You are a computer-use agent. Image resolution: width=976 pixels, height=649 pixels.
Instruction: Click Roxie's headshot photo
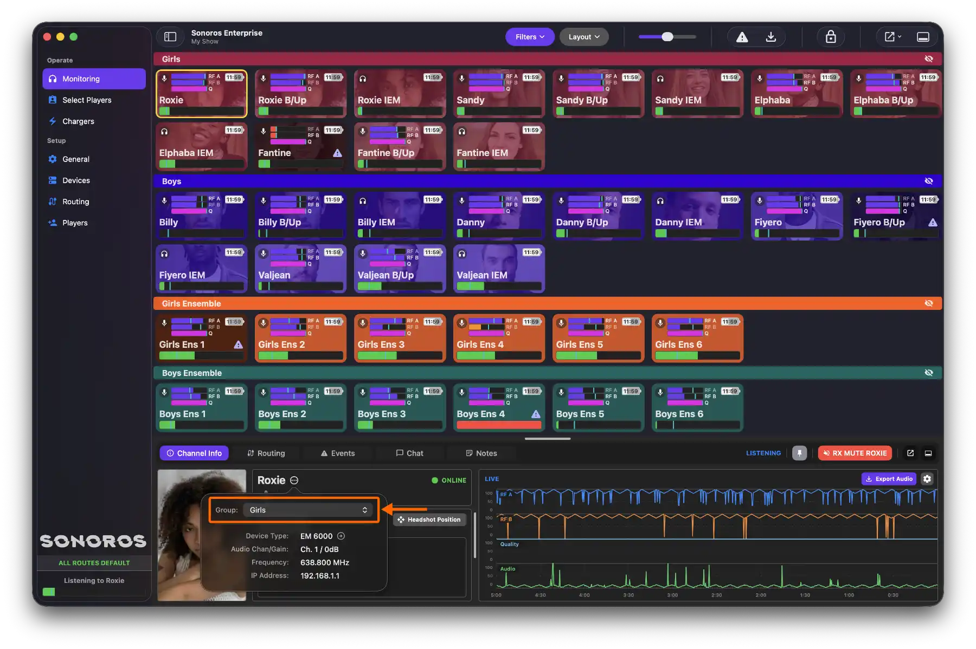pyautogui.click(x=202, y=535)
